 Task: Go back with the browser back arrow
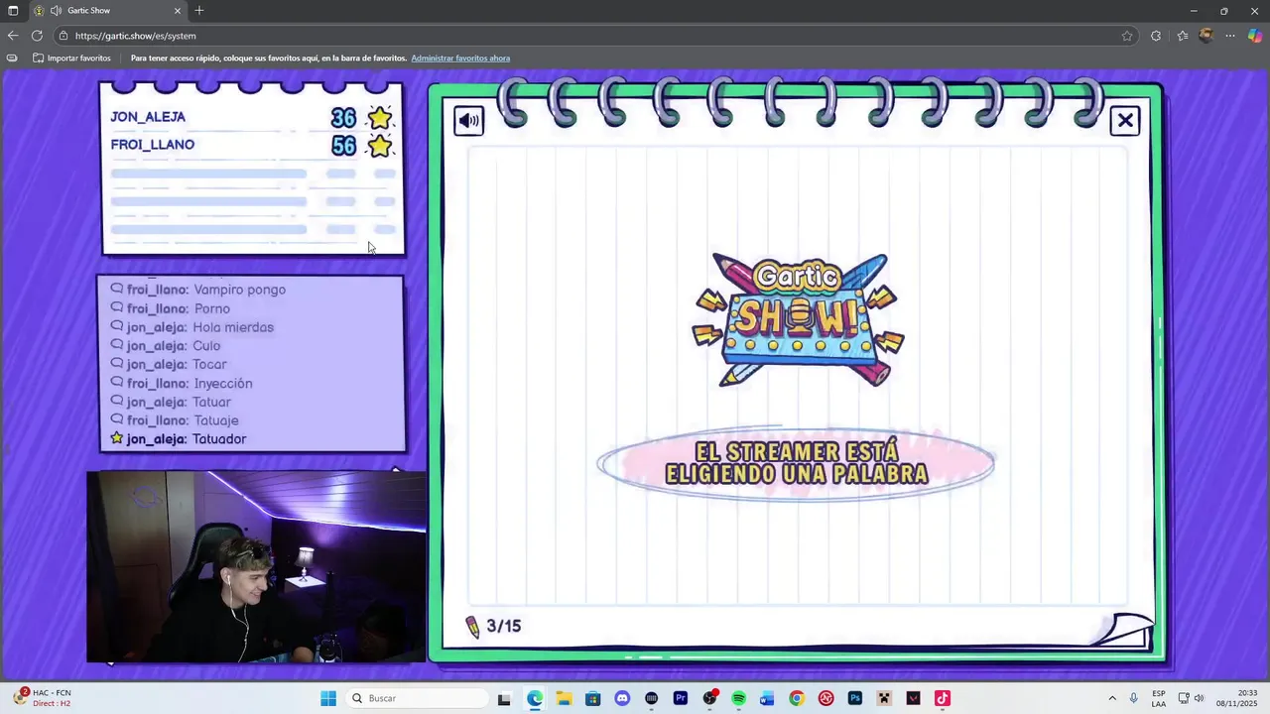pyautogui.click(x=13, y=36)
